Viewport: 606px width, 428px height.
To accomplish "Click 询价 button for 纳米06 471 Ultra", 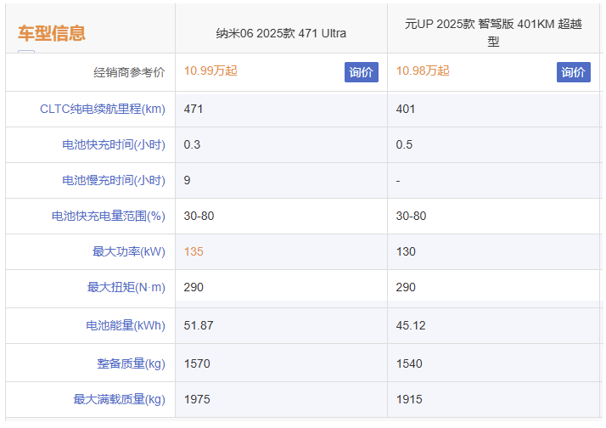I will tap(361, 72).
